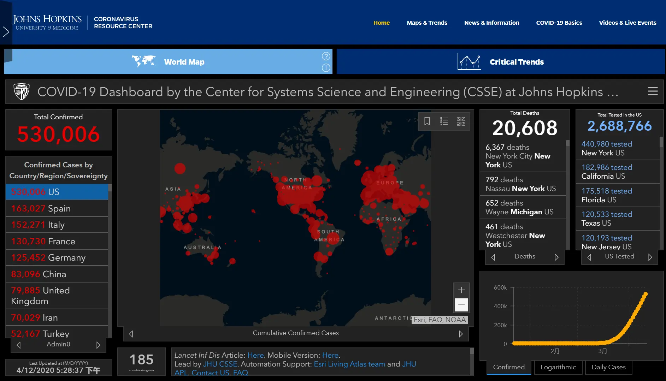
Task: Show next map layer after Cumulative Confirmed Cases
Action: 461,334
